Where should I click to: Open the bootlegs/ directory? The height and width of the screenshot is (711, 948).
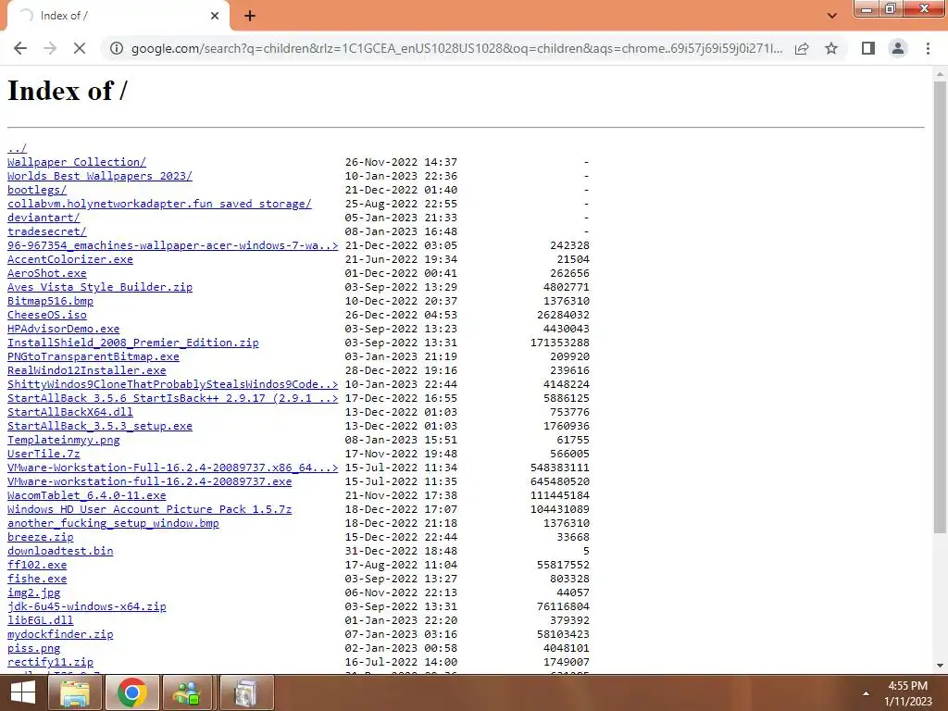(37, 190)
